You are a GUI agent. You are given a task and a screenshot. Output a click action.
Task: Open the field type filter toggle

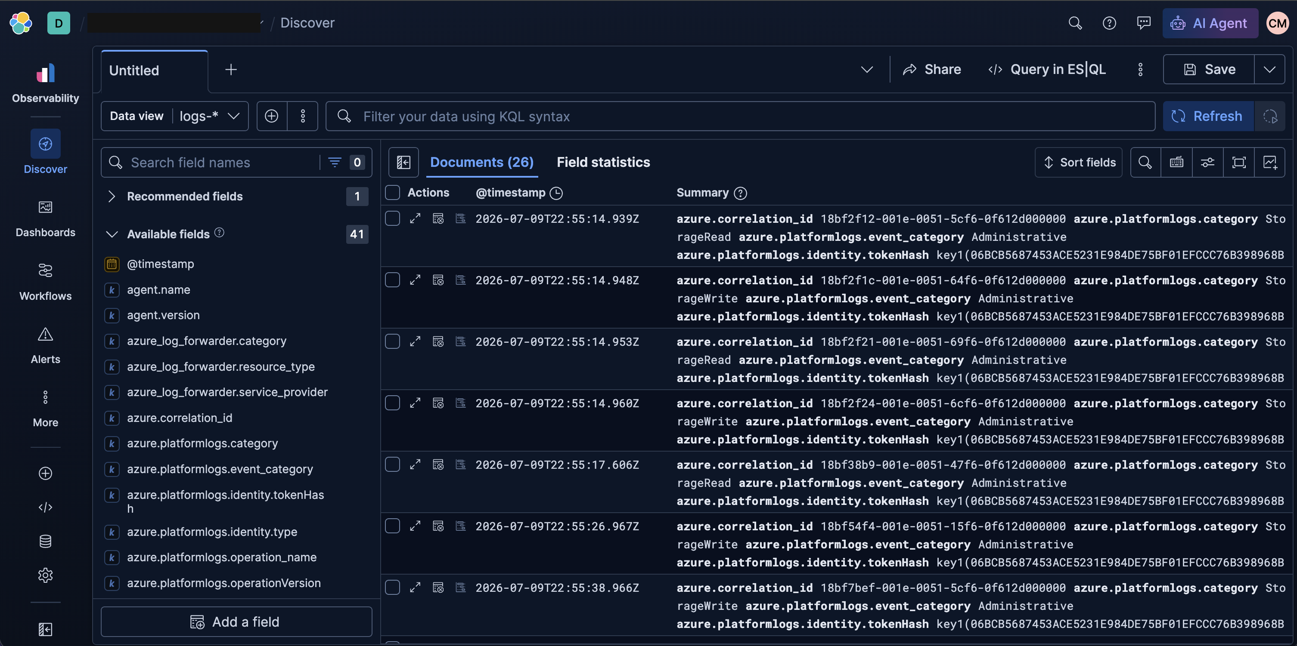(x=346, y=163)
